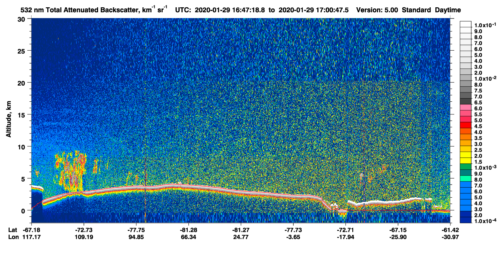Image resolution: width=500 pixels, height=256 pixels.
Task: Select the green swatch beside the 1.0x10-3 label
Action: (x=465, y=167)
